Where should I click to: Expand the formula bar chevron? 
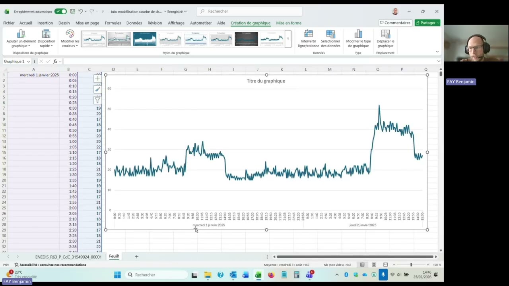point(439,61)
